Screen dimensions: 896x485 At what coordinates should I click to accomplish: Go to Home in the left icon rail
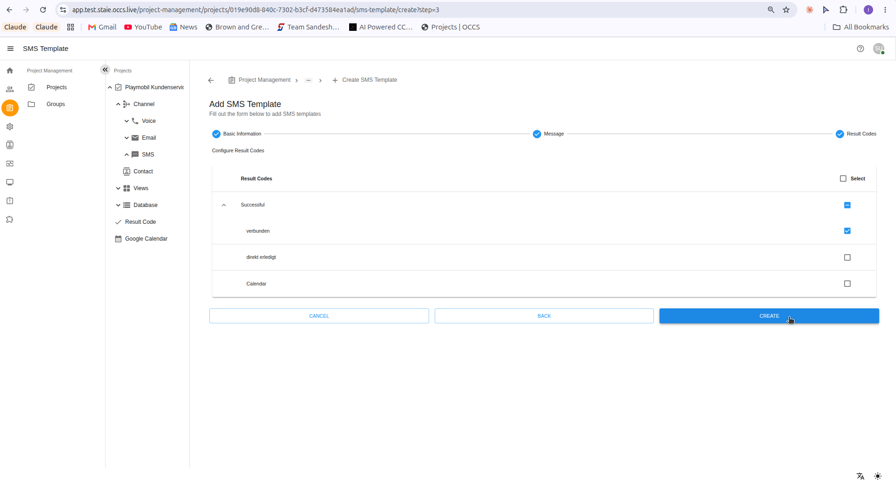point(10,71)
